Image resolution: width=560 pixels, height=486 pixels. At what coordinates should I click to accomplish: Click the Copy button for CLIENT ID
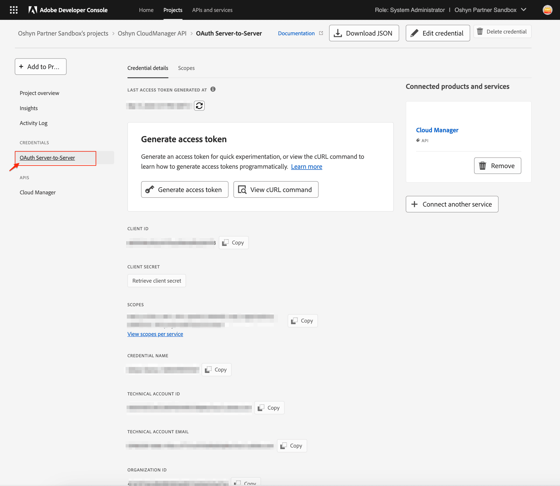point(233,242)
